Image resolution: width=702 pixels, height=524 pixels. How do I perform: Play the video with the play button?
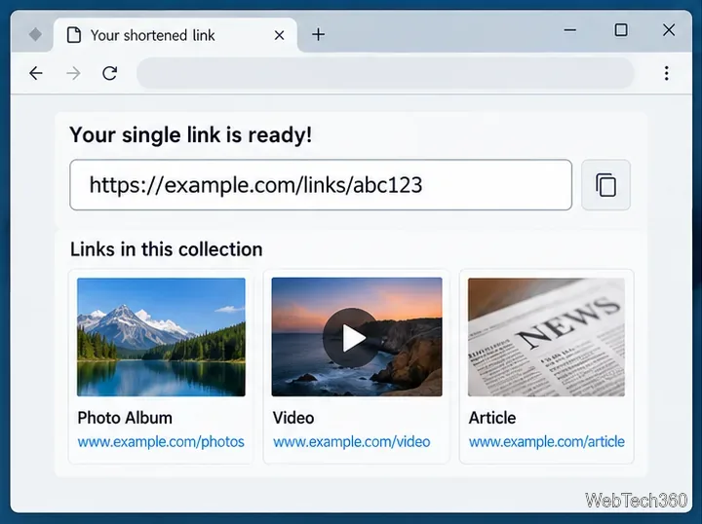coord(351,338)
